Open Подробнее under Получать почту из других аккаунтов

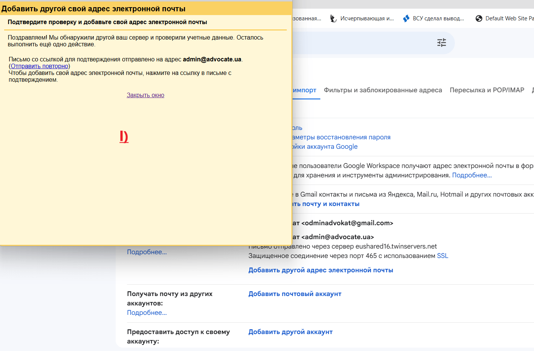point(147,313)
